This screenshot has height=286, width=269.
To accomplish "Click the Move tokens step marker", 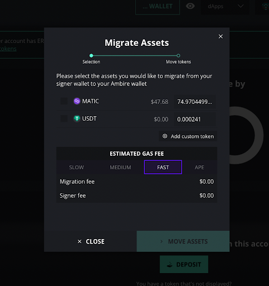I will coord(178,55).
